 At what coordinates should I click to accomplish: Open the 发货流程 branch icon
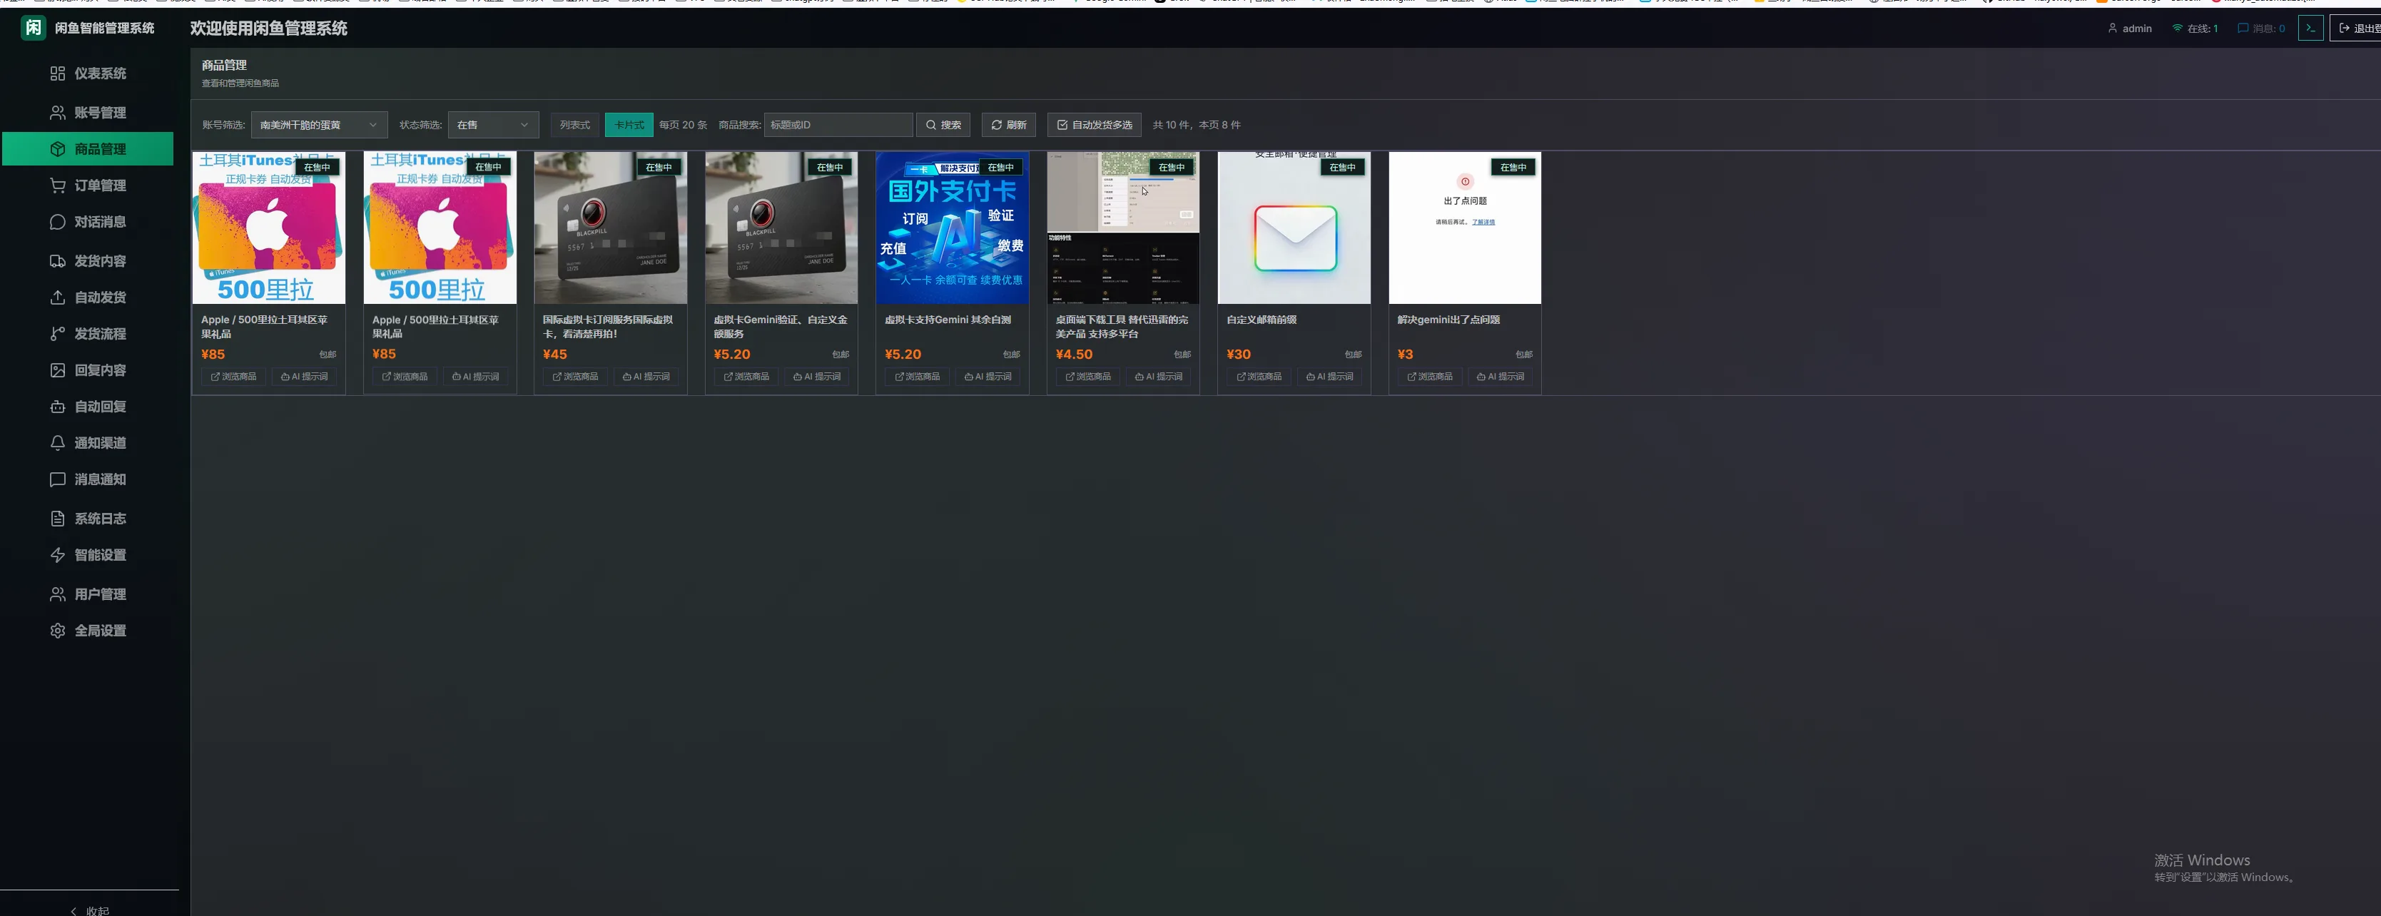coord(57,334)
